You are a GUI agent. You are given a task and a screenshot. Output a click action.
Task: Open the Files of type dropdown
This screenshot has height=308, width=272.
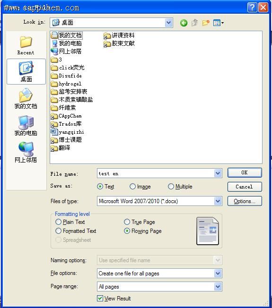pyautogui.click(x=218, y=201)
